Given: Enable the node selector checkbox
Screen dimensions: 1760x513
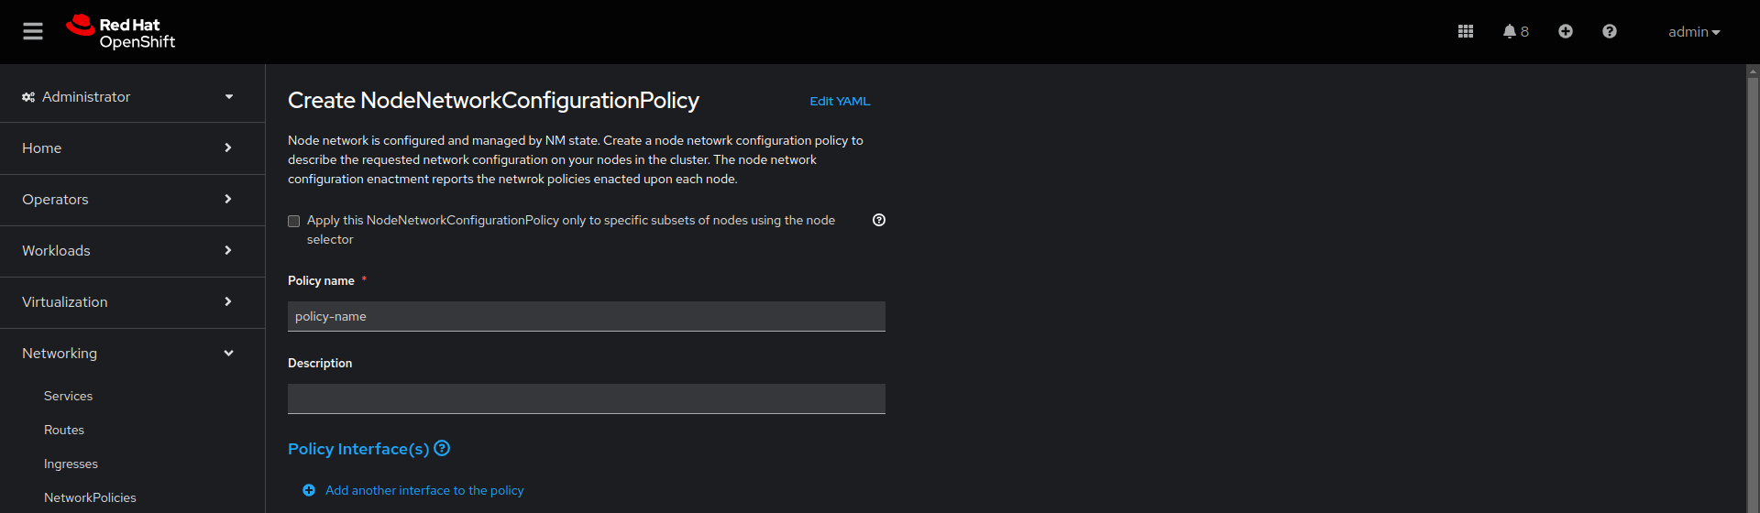Looking at the screenshot, I should (x=294, y=221).
